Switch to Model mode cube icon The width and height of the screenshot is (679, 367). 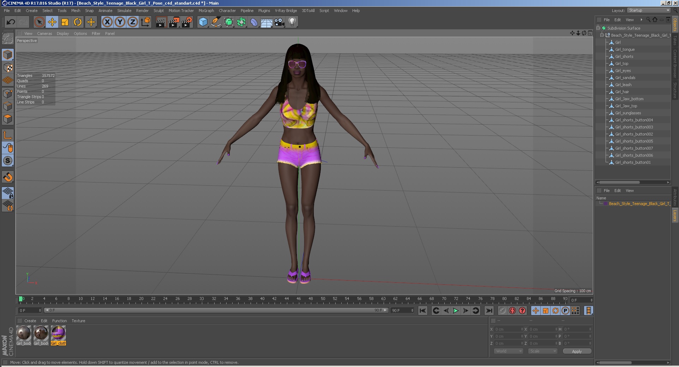[8, 55]
